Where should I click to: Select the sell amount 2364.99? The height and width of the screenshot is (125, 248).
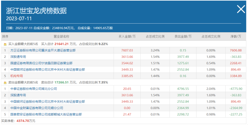point(183,108)
